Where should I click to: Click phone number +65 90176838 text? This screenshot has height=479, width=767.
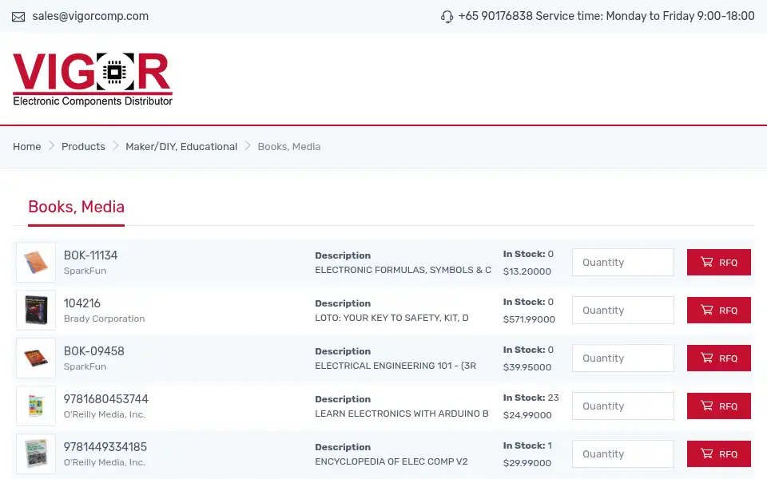pos(495,16)
